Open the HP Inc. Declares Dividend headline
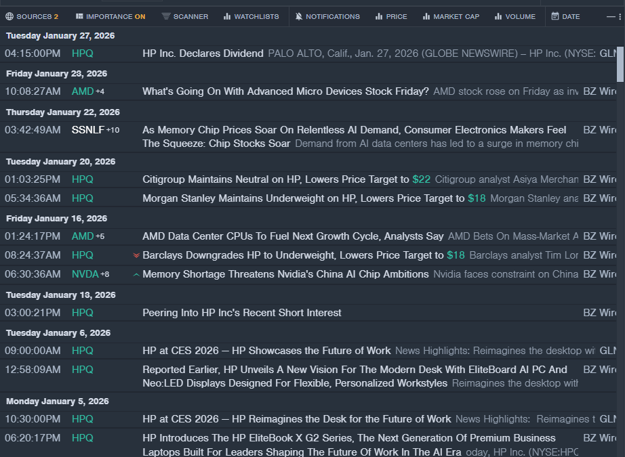 click(203, 53)
